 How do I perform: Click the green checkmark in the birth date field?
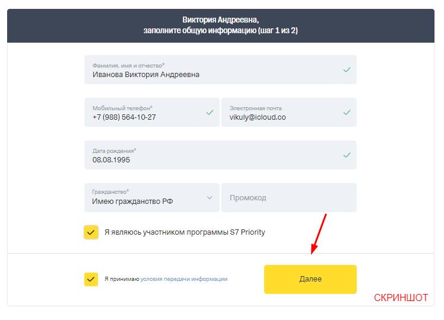click(347, 155)
